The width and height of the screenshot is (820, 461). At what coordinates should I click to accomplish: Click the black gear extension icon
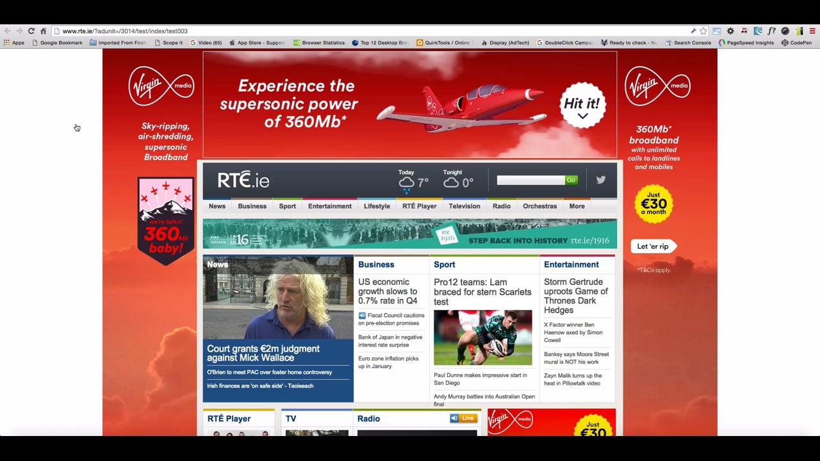[x=730, y=31]
